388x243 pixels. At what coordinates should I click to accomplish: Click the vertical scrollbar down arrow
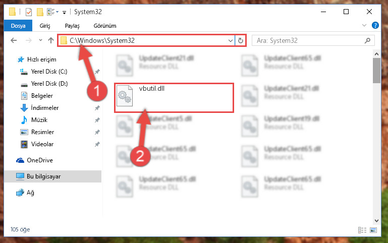click(x=376, y=221)
